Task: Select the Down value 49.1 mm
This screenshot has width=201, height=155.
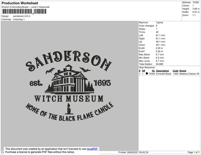Action: (160, 45)
